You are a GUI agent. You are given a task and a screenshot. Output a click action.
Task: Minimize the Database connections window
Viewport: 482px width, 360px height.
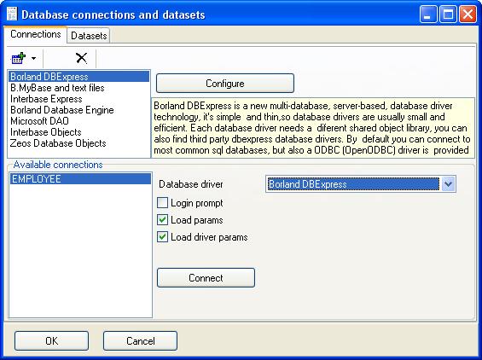[427, 15]
